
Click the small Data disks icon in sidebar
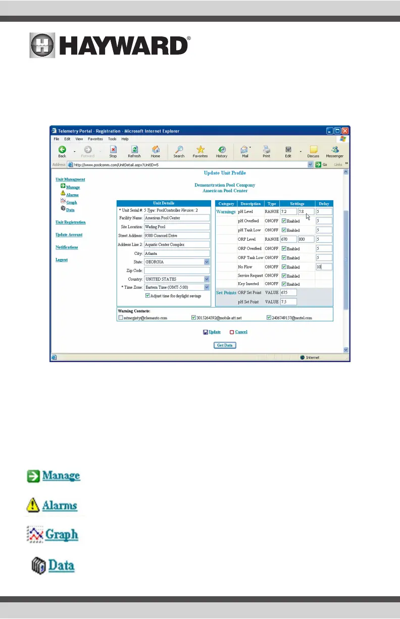63,208
